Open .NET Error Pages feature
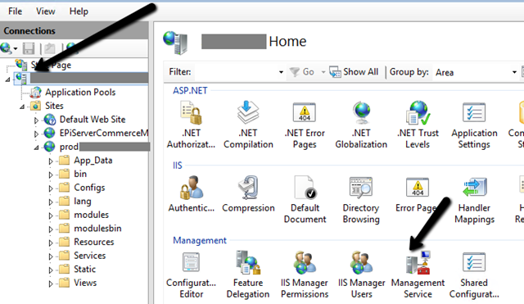The image size is (524, 304). 305,125
